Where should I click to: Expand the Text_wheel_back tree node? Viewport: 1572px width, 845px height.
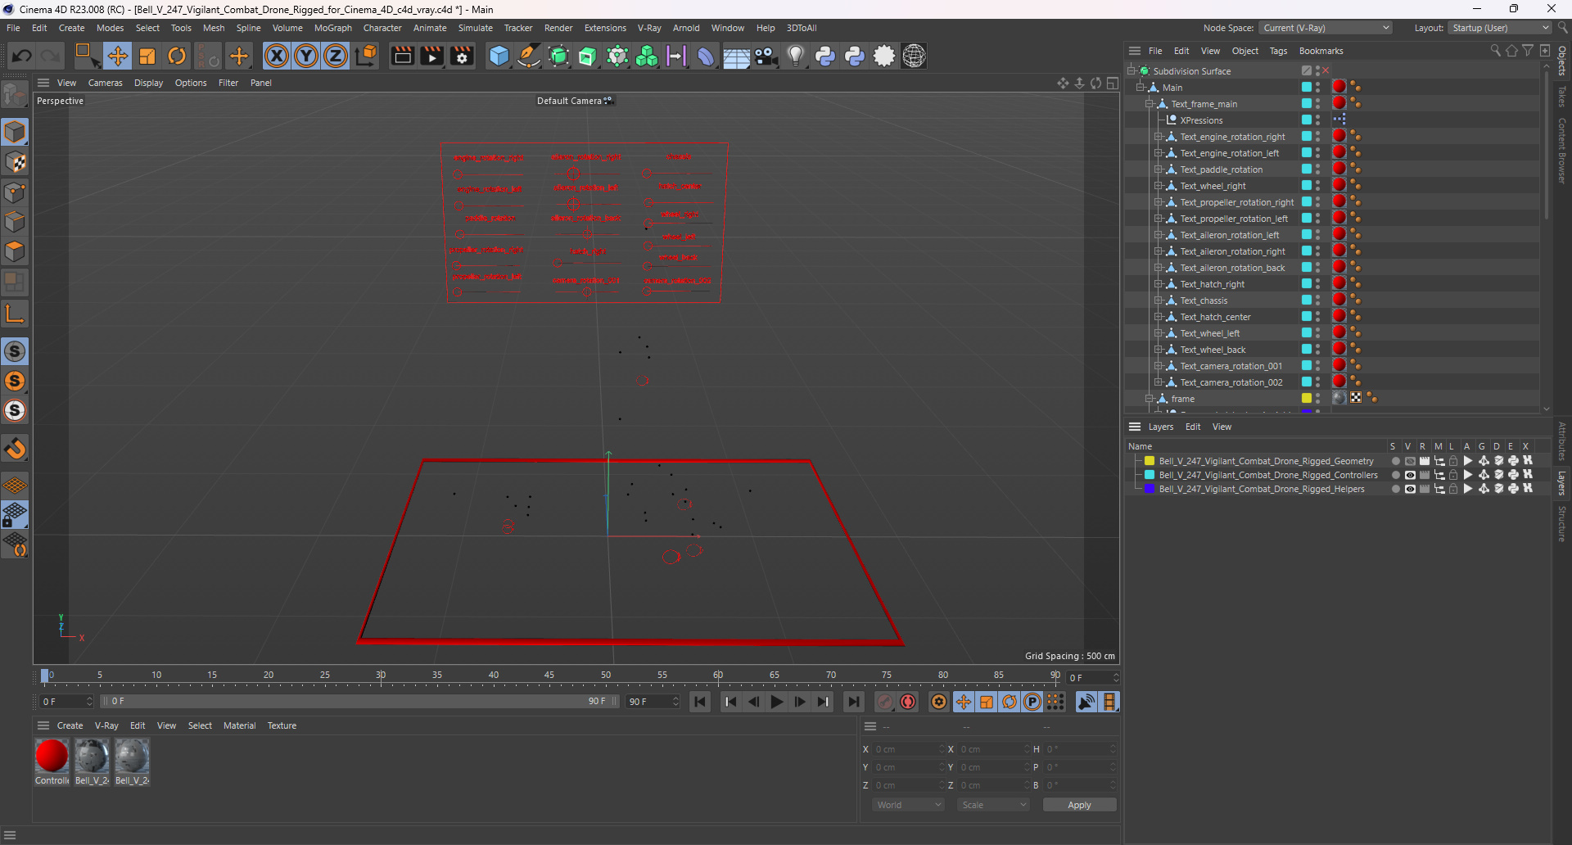[1158, 350]
